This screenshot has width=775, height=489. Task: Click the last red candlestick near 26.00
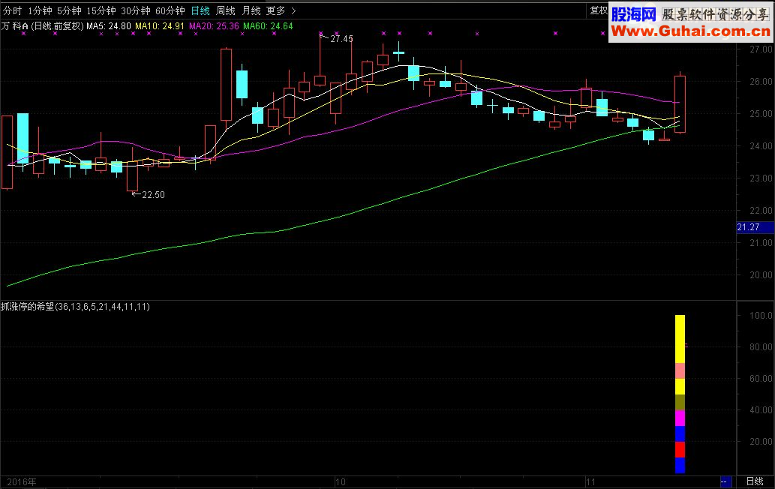[680, 104]
